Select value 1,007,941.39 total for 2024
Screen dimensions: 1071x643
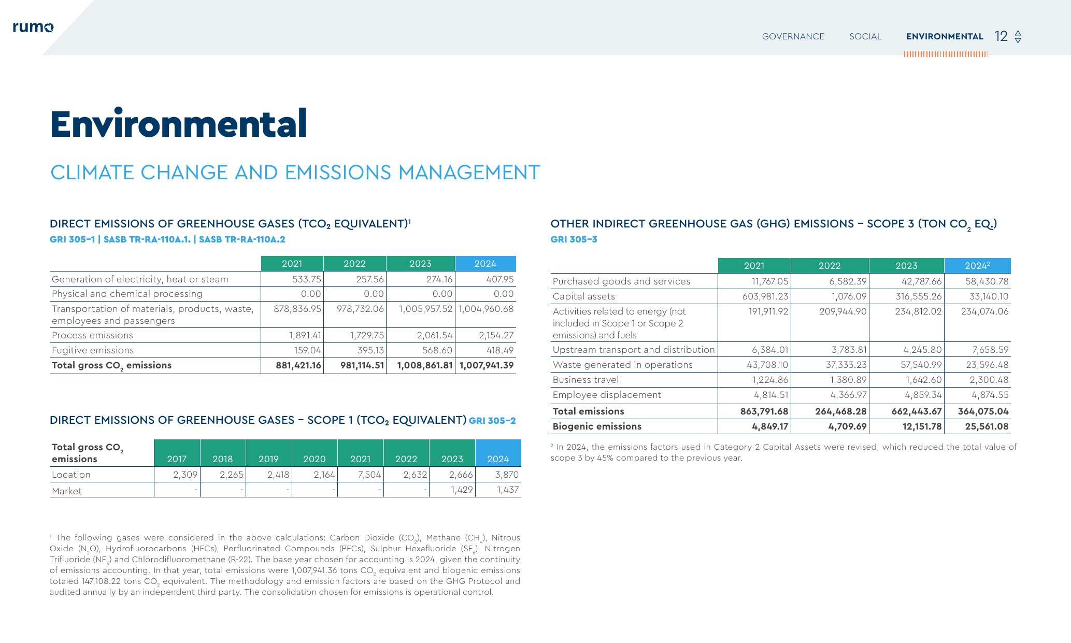[487, 365]
